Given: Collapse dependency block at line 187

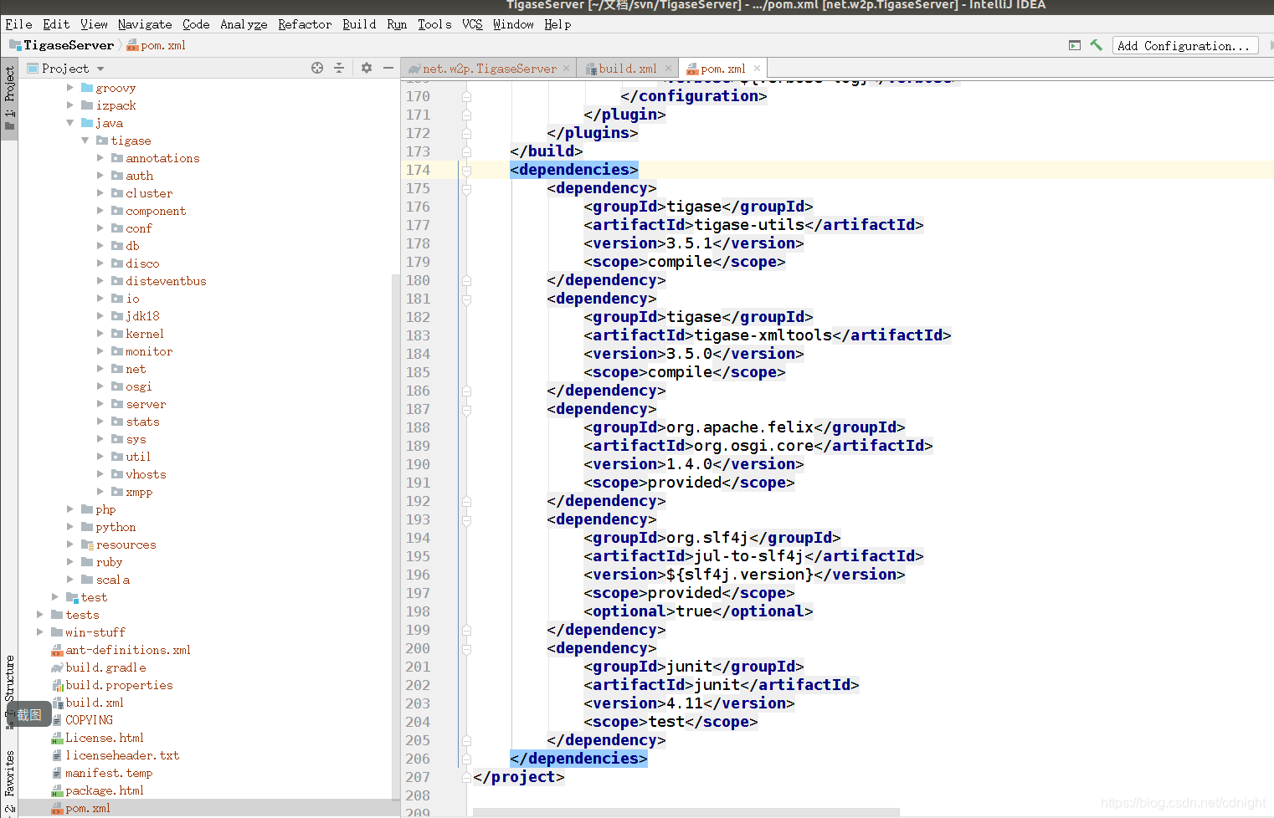Looking at the screenshot, I should pos(466,409).
